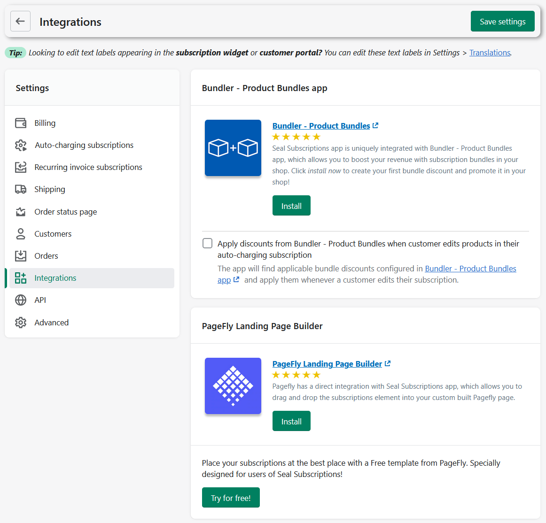Open API settings
546x523 pixels.
[x=92, y=300]
